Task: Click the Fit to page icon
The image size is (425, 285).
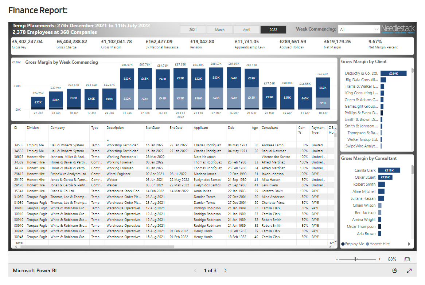Action: 407,259
